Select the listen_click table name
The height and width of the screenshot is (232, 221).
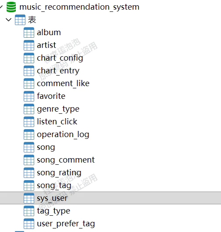57,122
